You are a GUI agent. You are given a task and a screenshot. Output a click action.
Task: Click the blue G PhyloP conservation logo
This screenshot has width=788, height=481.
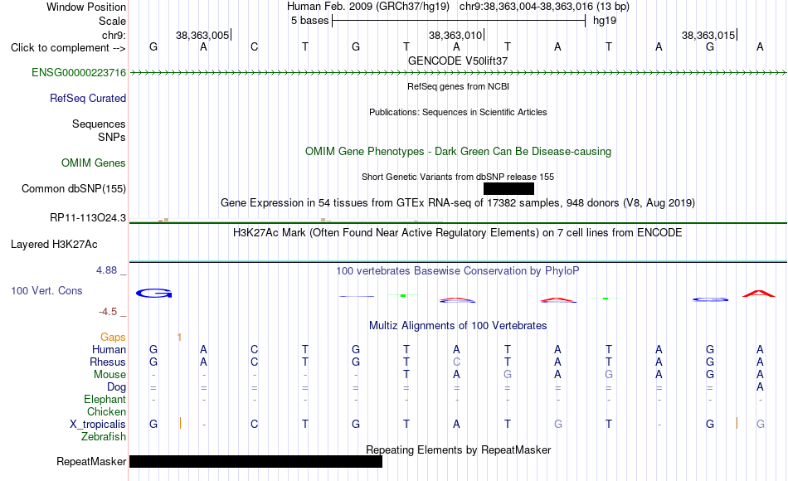click(x=153, y=293)
